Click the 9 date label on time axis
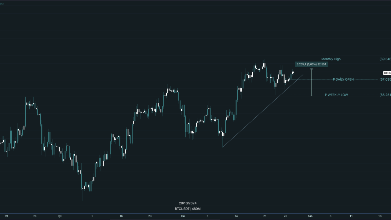Screen dimensions: 391x220 pos(93,216)
